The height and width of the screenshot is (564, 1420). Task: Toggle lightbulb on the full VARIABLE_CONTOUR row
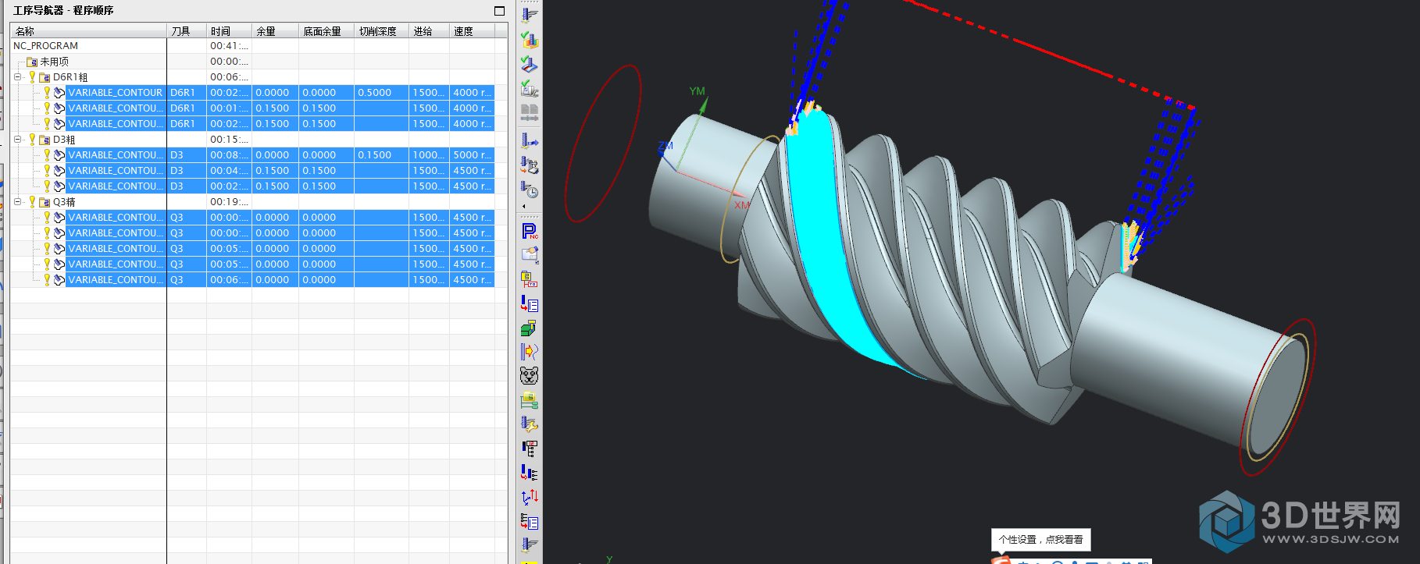(x=47, y=92)
